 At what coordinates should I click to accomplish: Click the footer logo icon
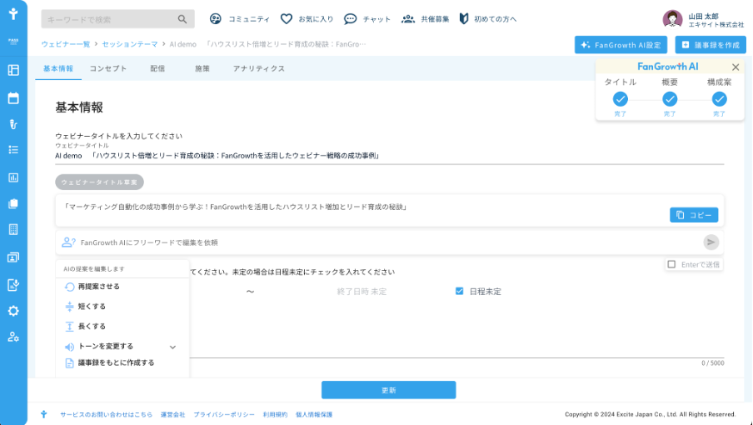[43, 414]
